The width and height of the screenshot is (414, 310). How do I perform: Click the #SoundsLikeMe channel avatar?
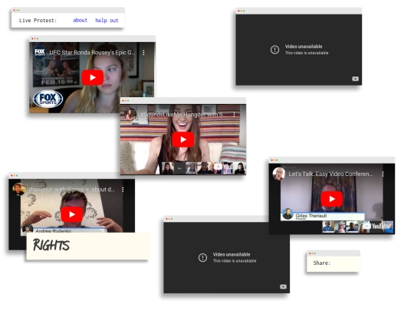click(130, 114)
